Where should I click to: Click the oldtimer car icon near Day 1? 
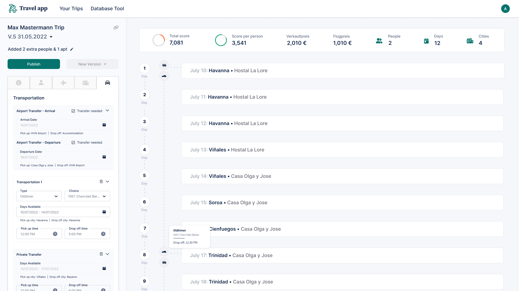164,76
